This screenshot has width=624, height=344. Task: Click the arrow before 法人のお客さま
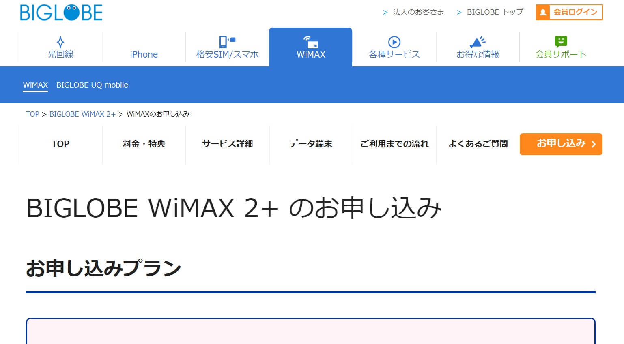point(385,13)
